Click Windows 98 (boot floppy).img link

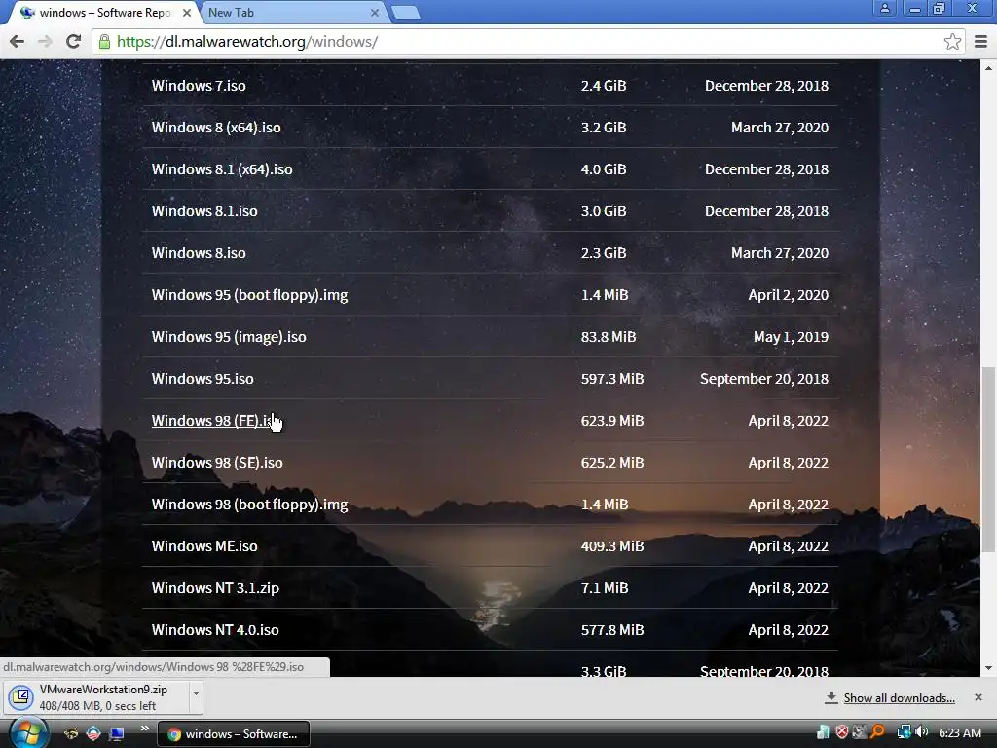tap(249, 505)
